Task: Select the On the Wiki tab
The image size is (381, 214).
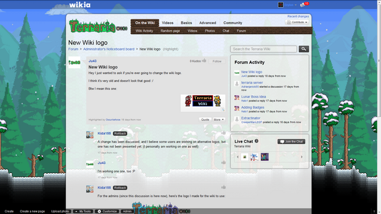Action: pos(145,23)
